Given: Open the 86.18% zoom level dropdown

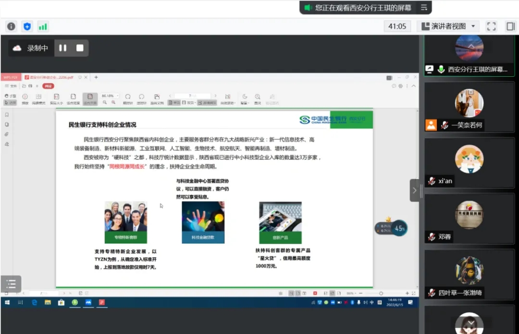Looking at the screenshot, I should click(110, 96).
